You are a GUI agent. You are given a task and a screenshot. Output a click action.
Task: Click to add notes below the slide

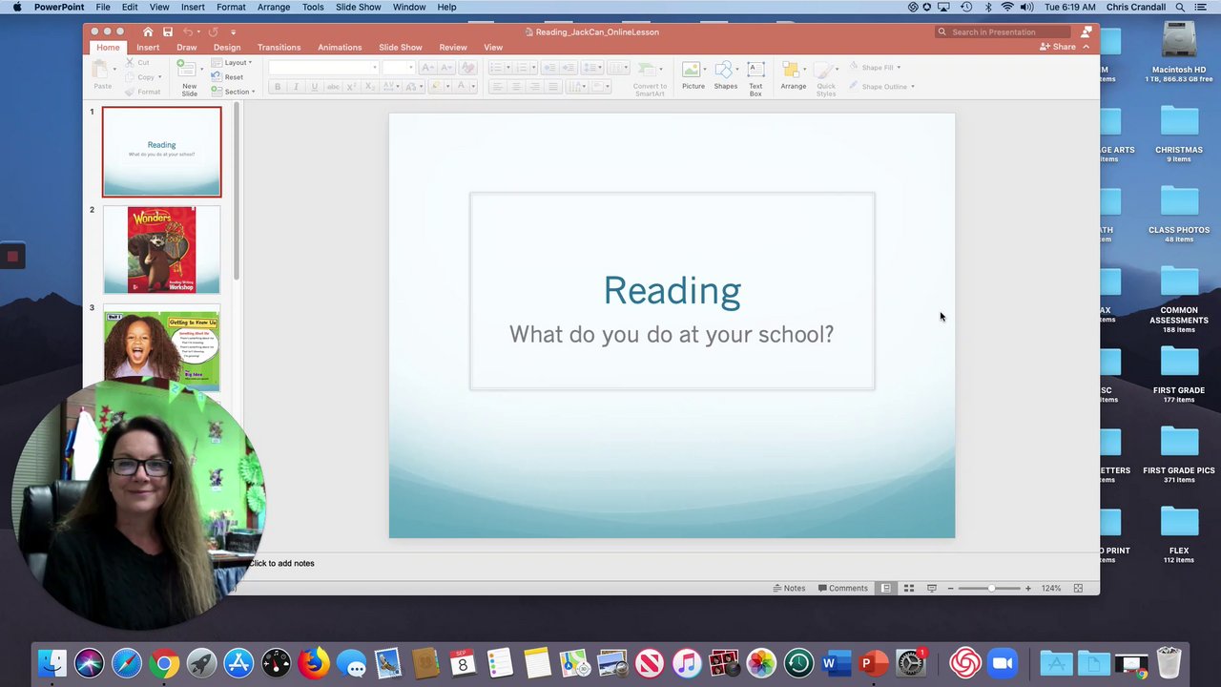coord(280,563)
